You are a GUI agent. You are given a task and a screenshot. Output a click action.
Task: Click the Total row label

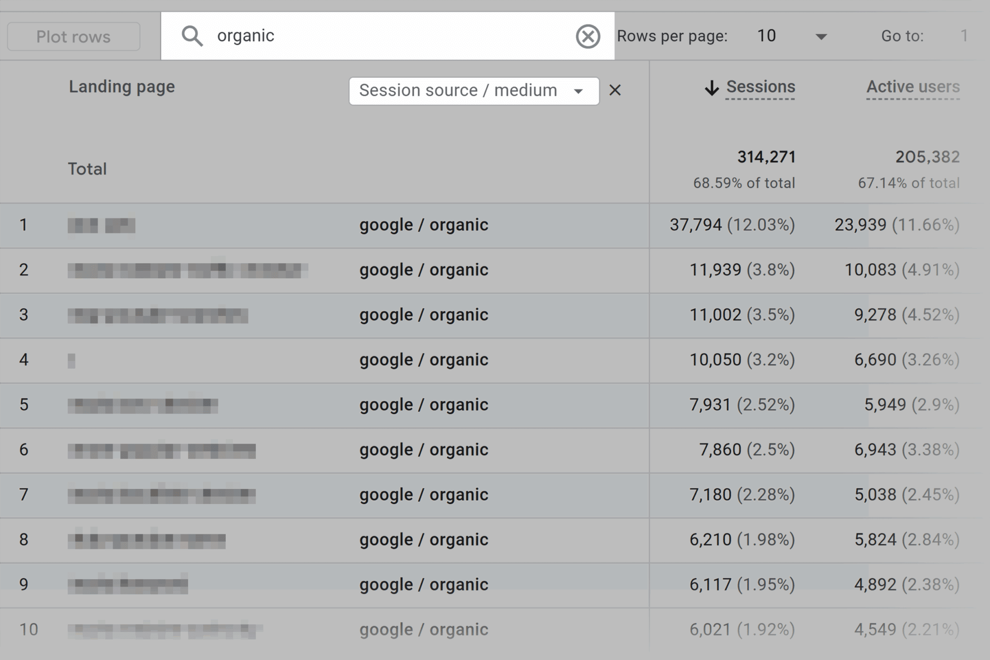click(87, 169)
